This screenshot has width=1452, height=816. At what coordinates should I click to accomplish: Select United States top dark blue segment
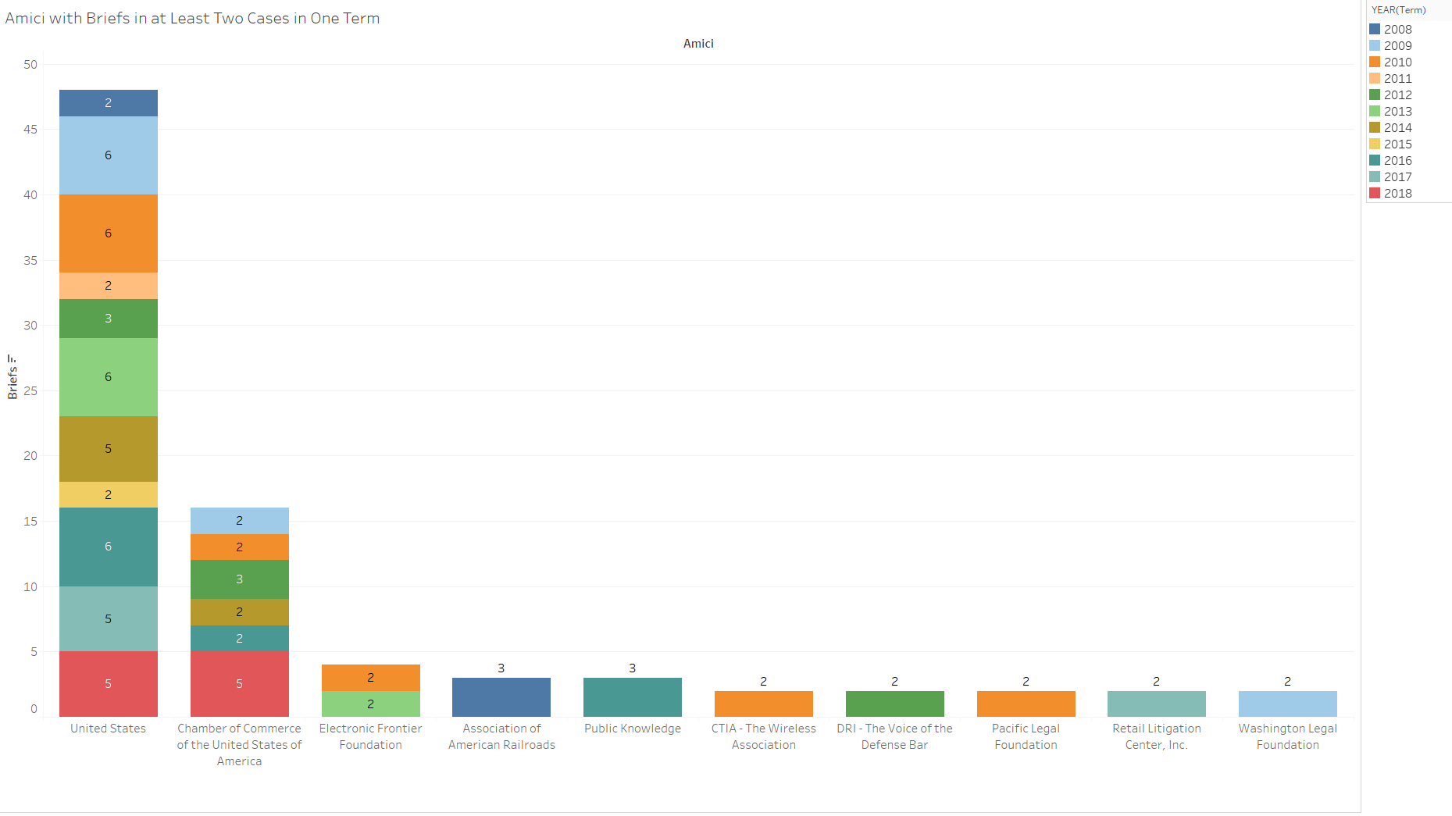(x=109, y=103)
